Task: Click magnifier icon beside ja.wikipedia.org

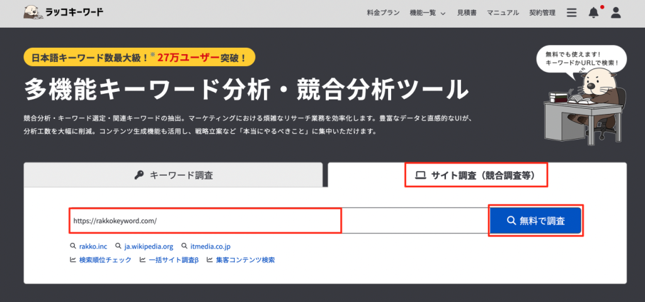Action: (118, 247)
